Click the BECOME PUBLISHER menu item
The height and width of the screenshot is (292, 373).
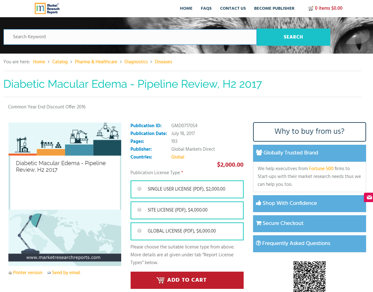(274, 8)
